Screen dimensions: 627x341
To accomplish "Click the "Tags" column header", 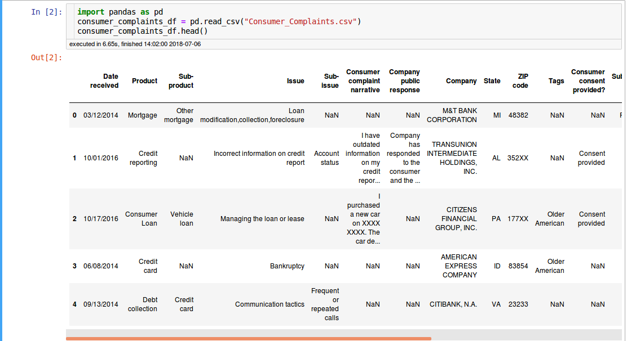I will click(556, 80).
